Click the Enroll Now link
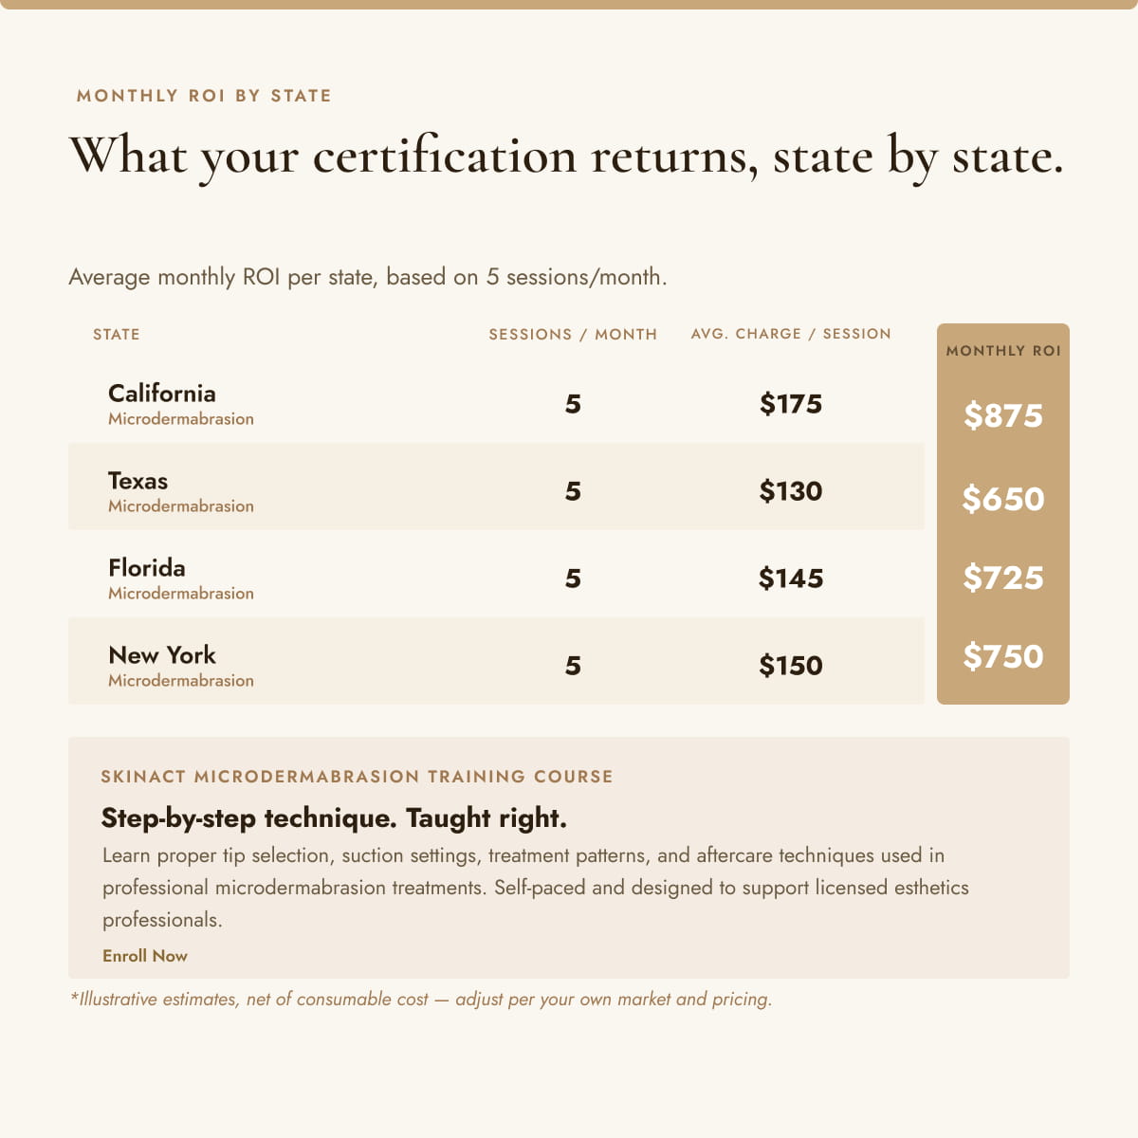 [x=145, y=956]
